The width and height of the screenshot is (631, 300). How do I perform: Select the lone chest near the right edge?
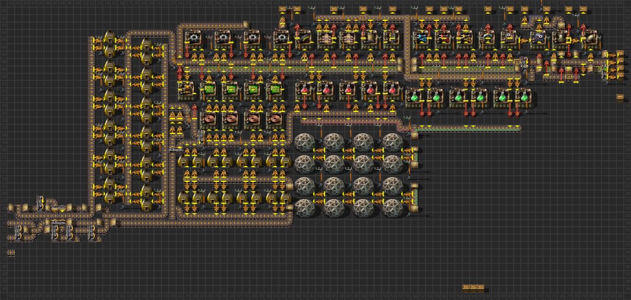[x=620, y=97]
